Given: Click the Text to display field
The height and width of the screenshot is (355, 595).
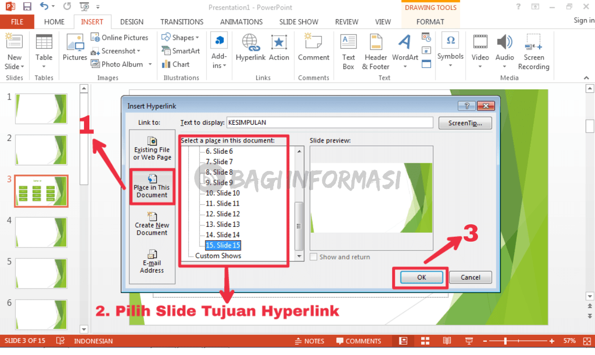Looking at the screenshot, I should click(x=329, y=122).
